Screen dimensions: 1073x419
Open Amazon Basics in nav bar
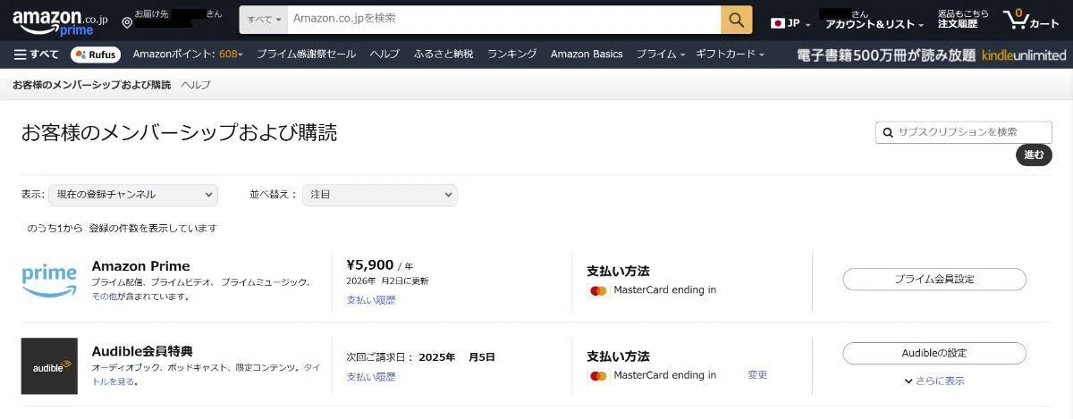(587, 54)
